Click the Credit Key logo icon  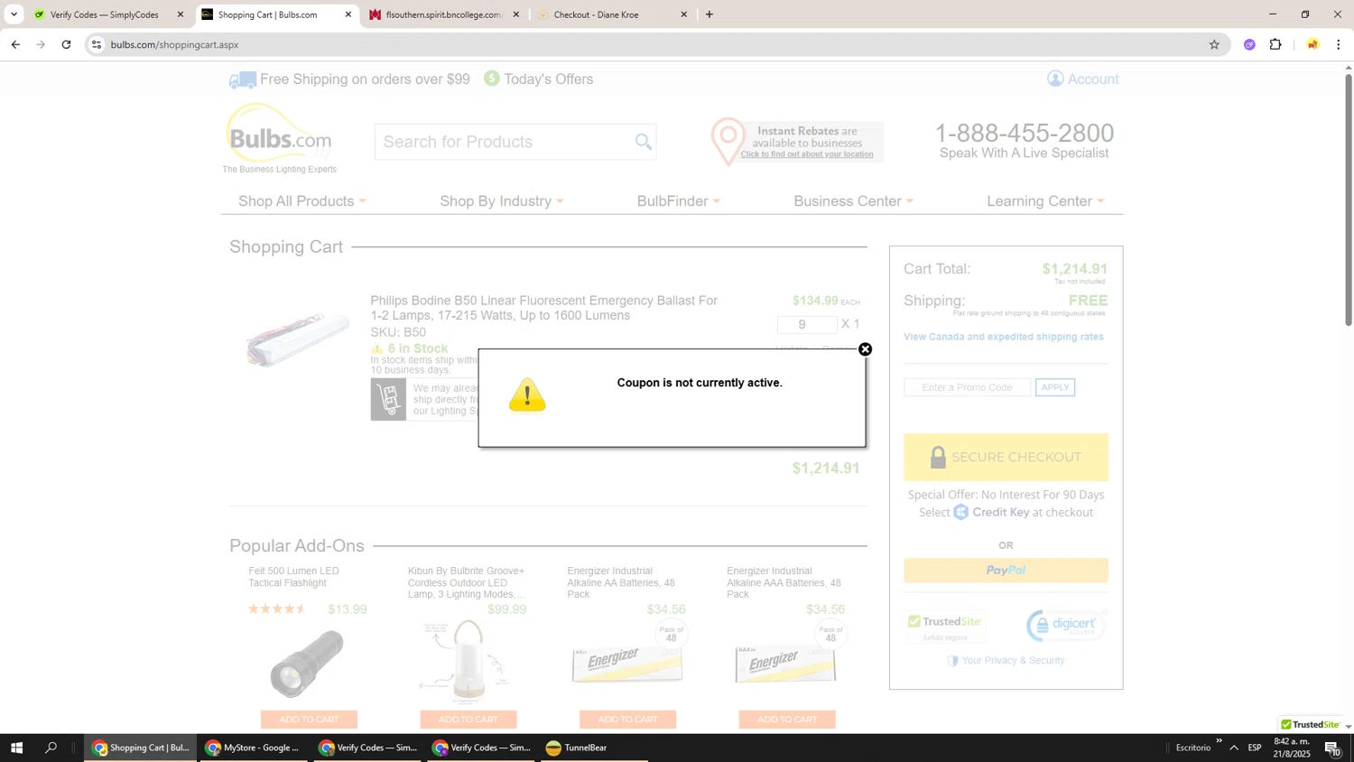coord(960,513)
